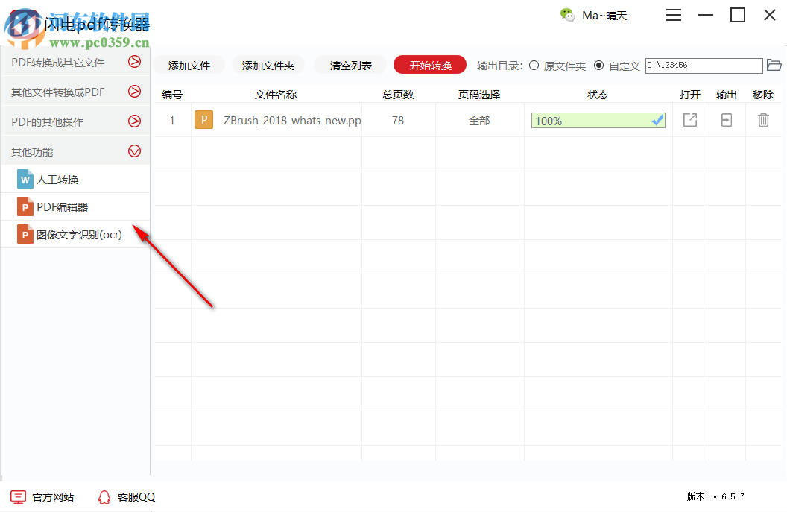The image size is (787, 512).
Task: Click the custom output path input field
Action: click(x=702, y=66)
